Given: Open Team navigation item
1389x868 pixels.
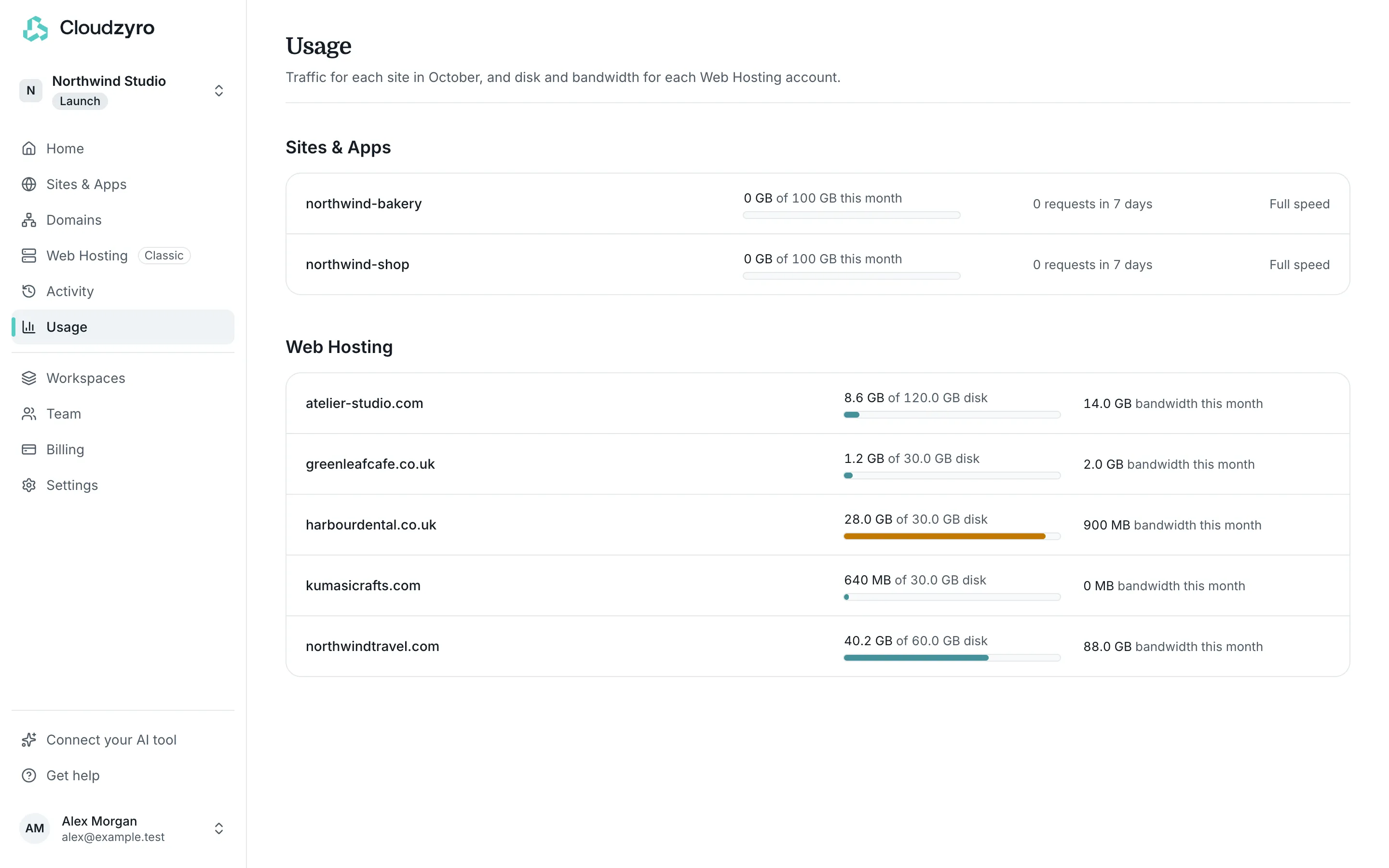Looking at the screenshot, I should (123, 413).
